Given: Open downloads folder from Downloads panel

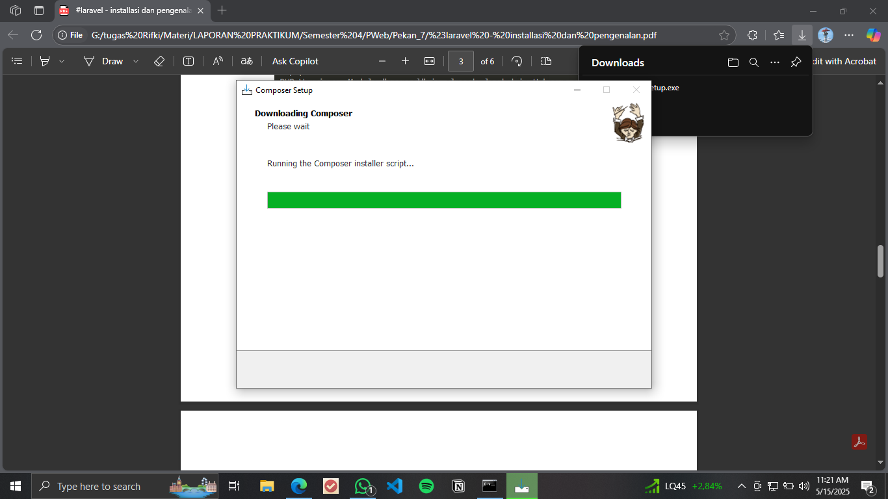Looking at the screenshot, I should (733, 62).
